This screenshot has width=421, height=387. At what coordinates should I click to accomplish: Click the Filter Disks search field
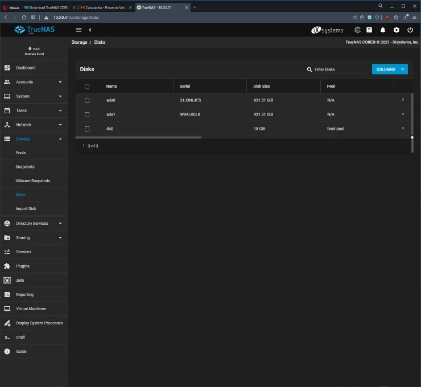tap(340, 69)
